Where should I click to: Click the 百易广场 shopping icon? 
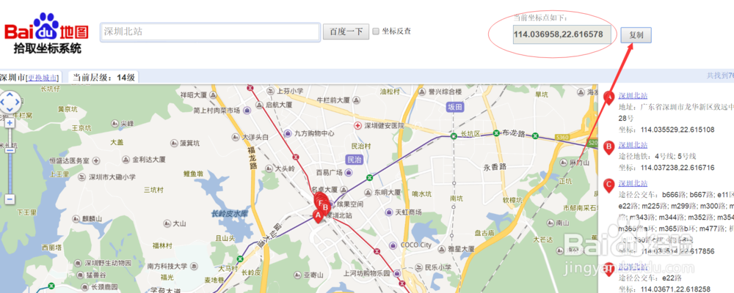tap(349, 172)
